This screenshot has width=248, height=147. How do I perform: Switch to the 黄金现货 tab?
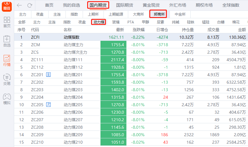pos(151,5)
